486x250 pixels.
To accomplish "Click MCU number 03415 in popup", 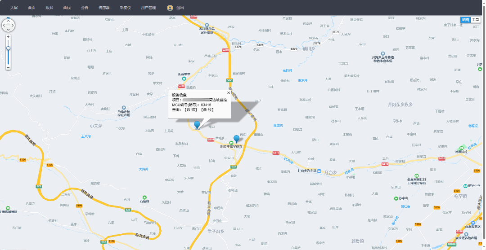I will click(206, 105).
